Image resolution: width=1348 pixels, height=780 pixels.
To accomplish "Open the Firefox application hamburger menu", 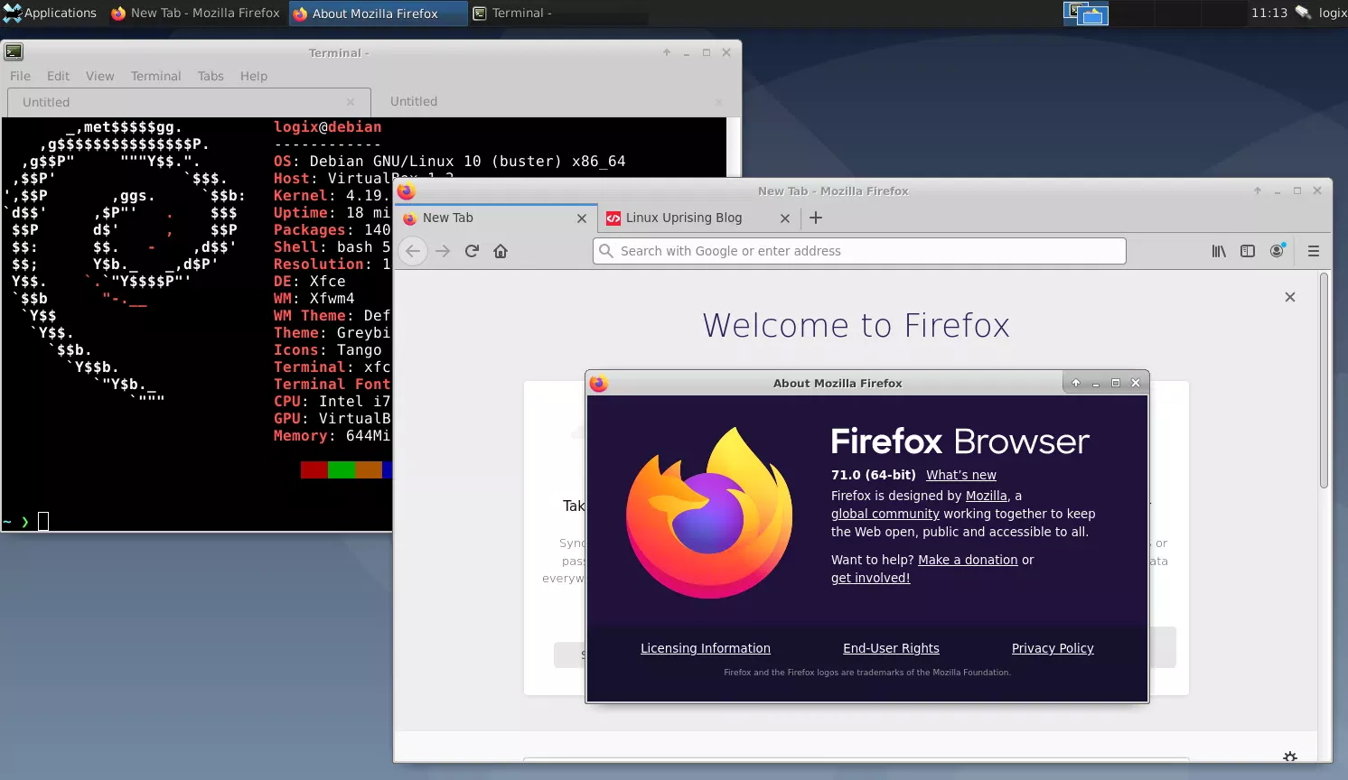I will pos(1313,251).
